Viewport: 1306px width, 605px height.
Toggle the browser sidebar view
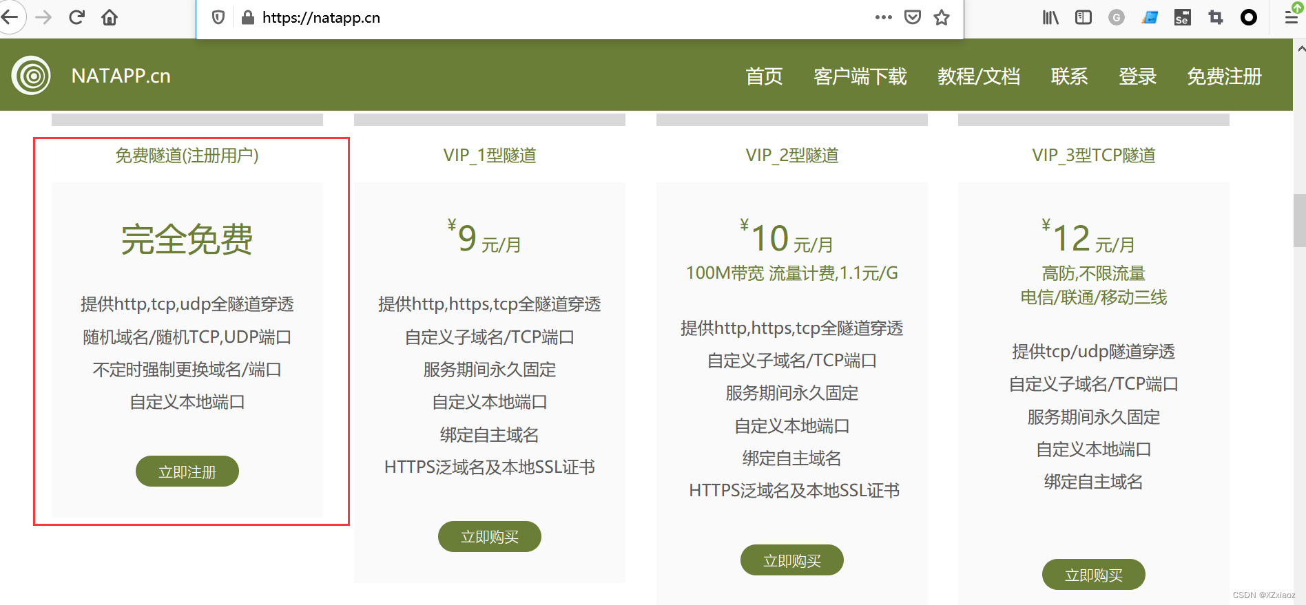coord(1084,17)
